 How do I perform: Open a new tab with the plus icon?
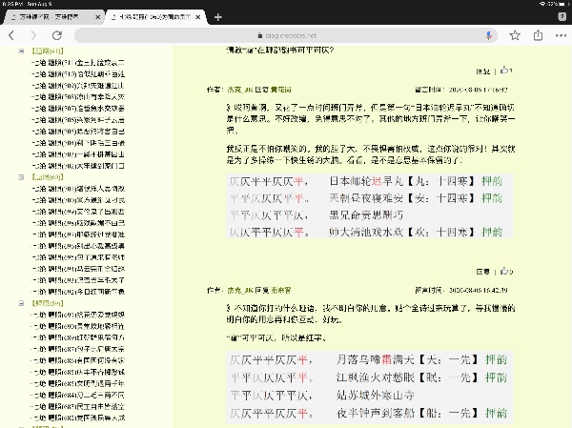point(218,17)
